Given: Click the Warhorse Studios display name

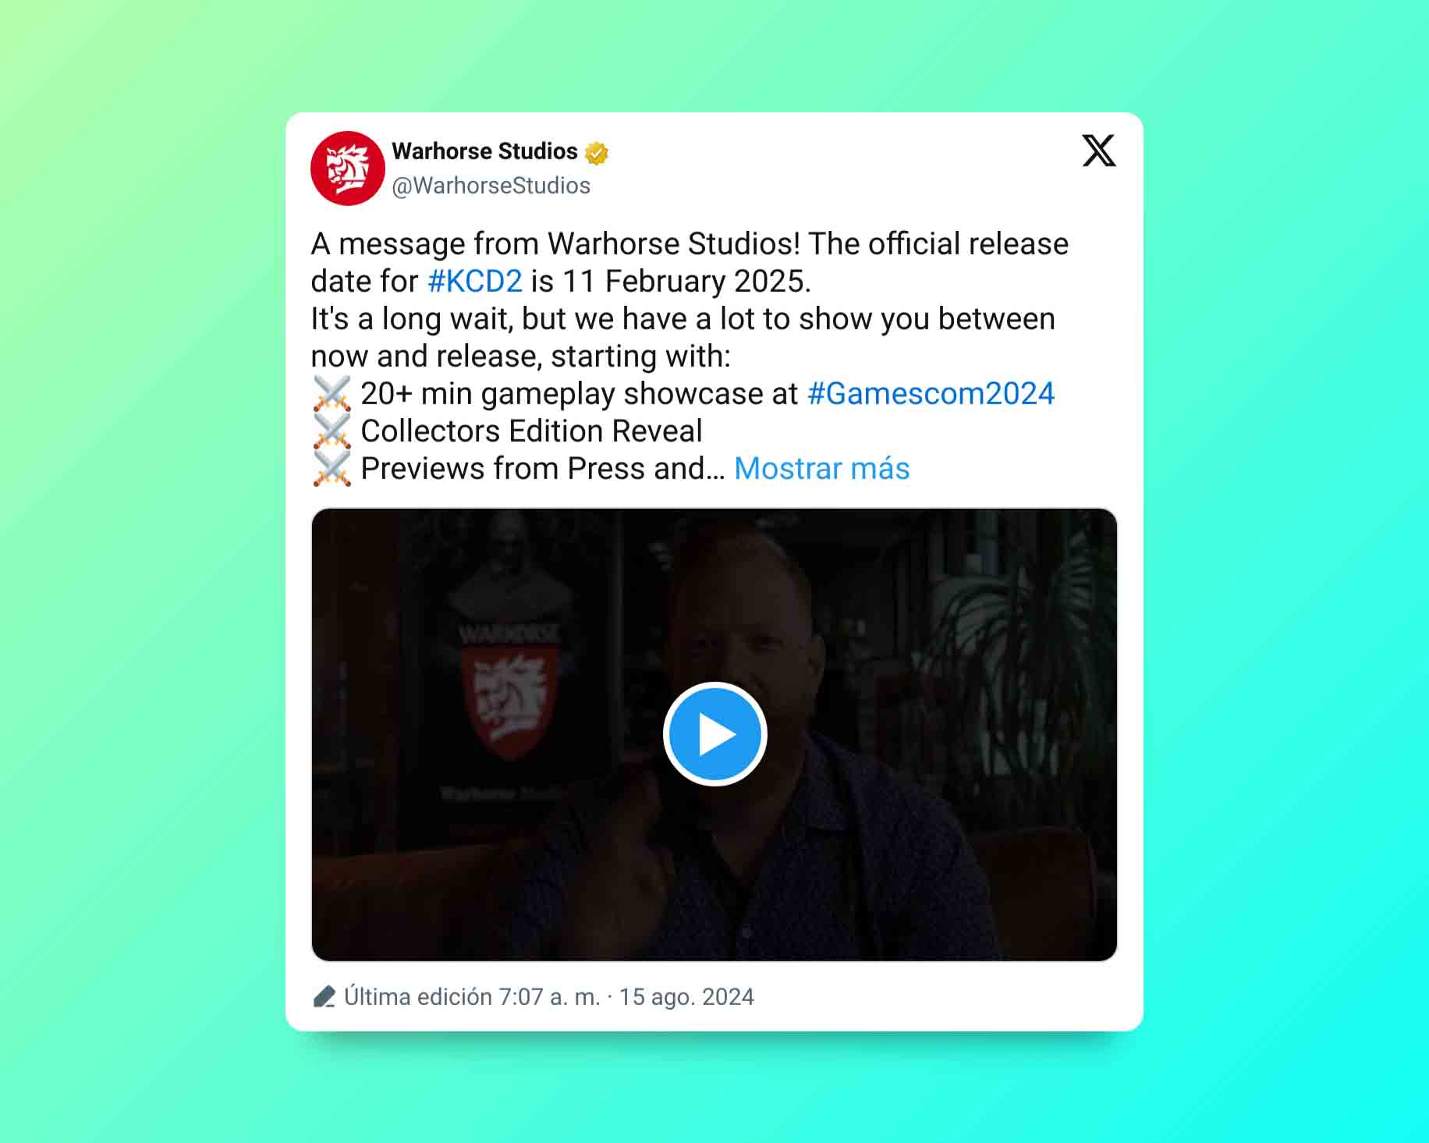Looking at the screenshot, I should click(x=484, y=151).
